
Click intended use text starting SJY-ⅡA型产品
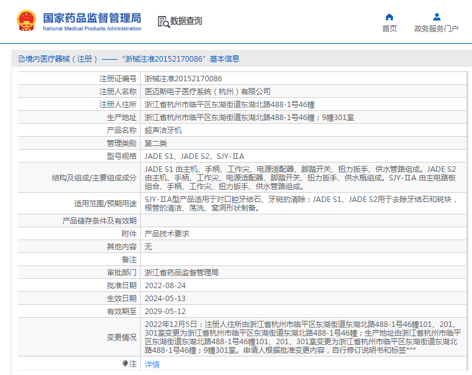[x=300, y=204]
